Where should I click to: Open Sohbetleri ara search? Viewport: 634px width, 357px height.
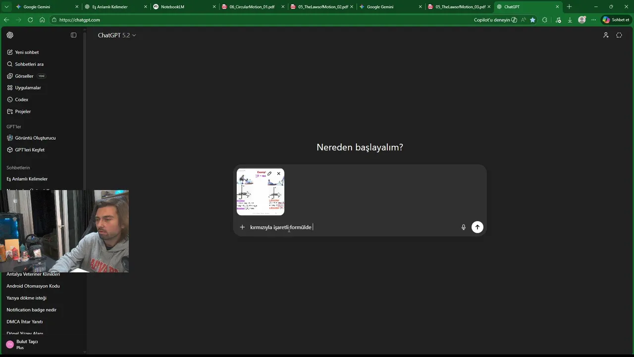tap(29, 64)
